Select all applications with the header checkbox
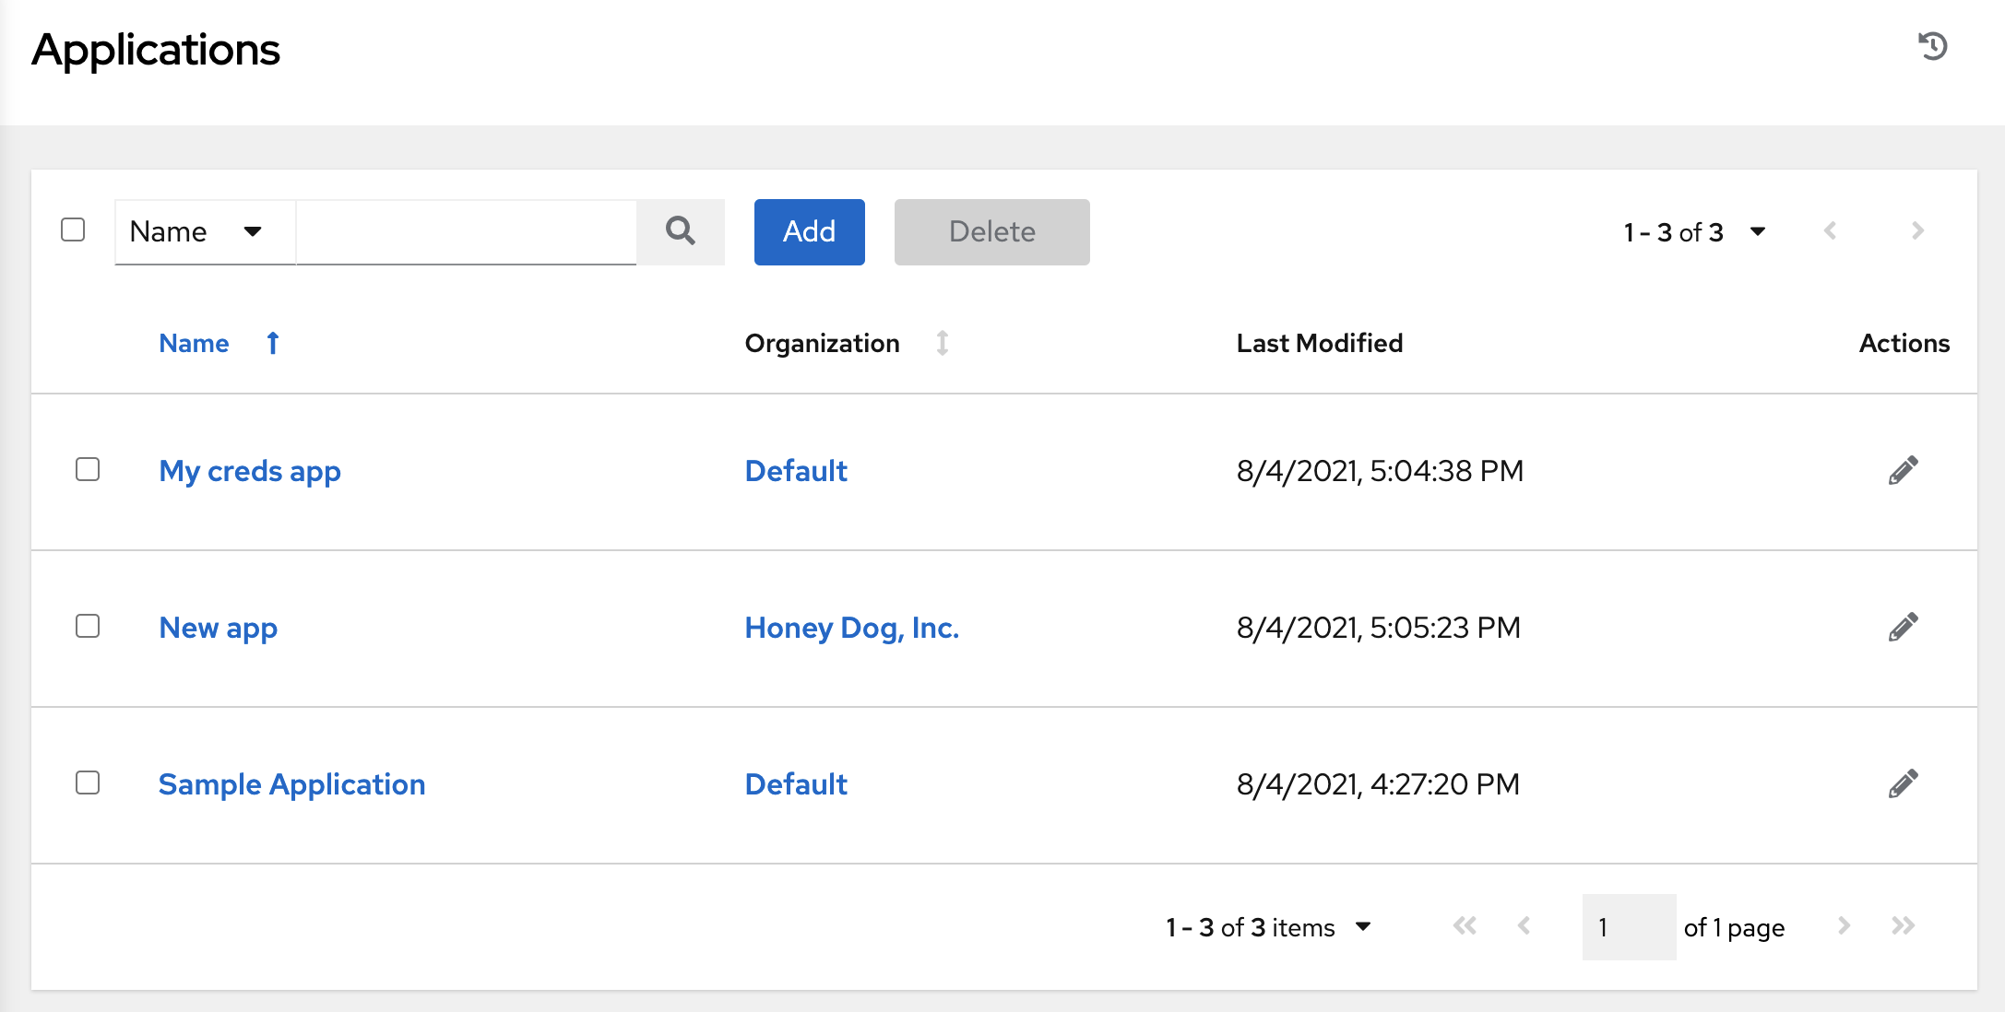 [73, 229]
